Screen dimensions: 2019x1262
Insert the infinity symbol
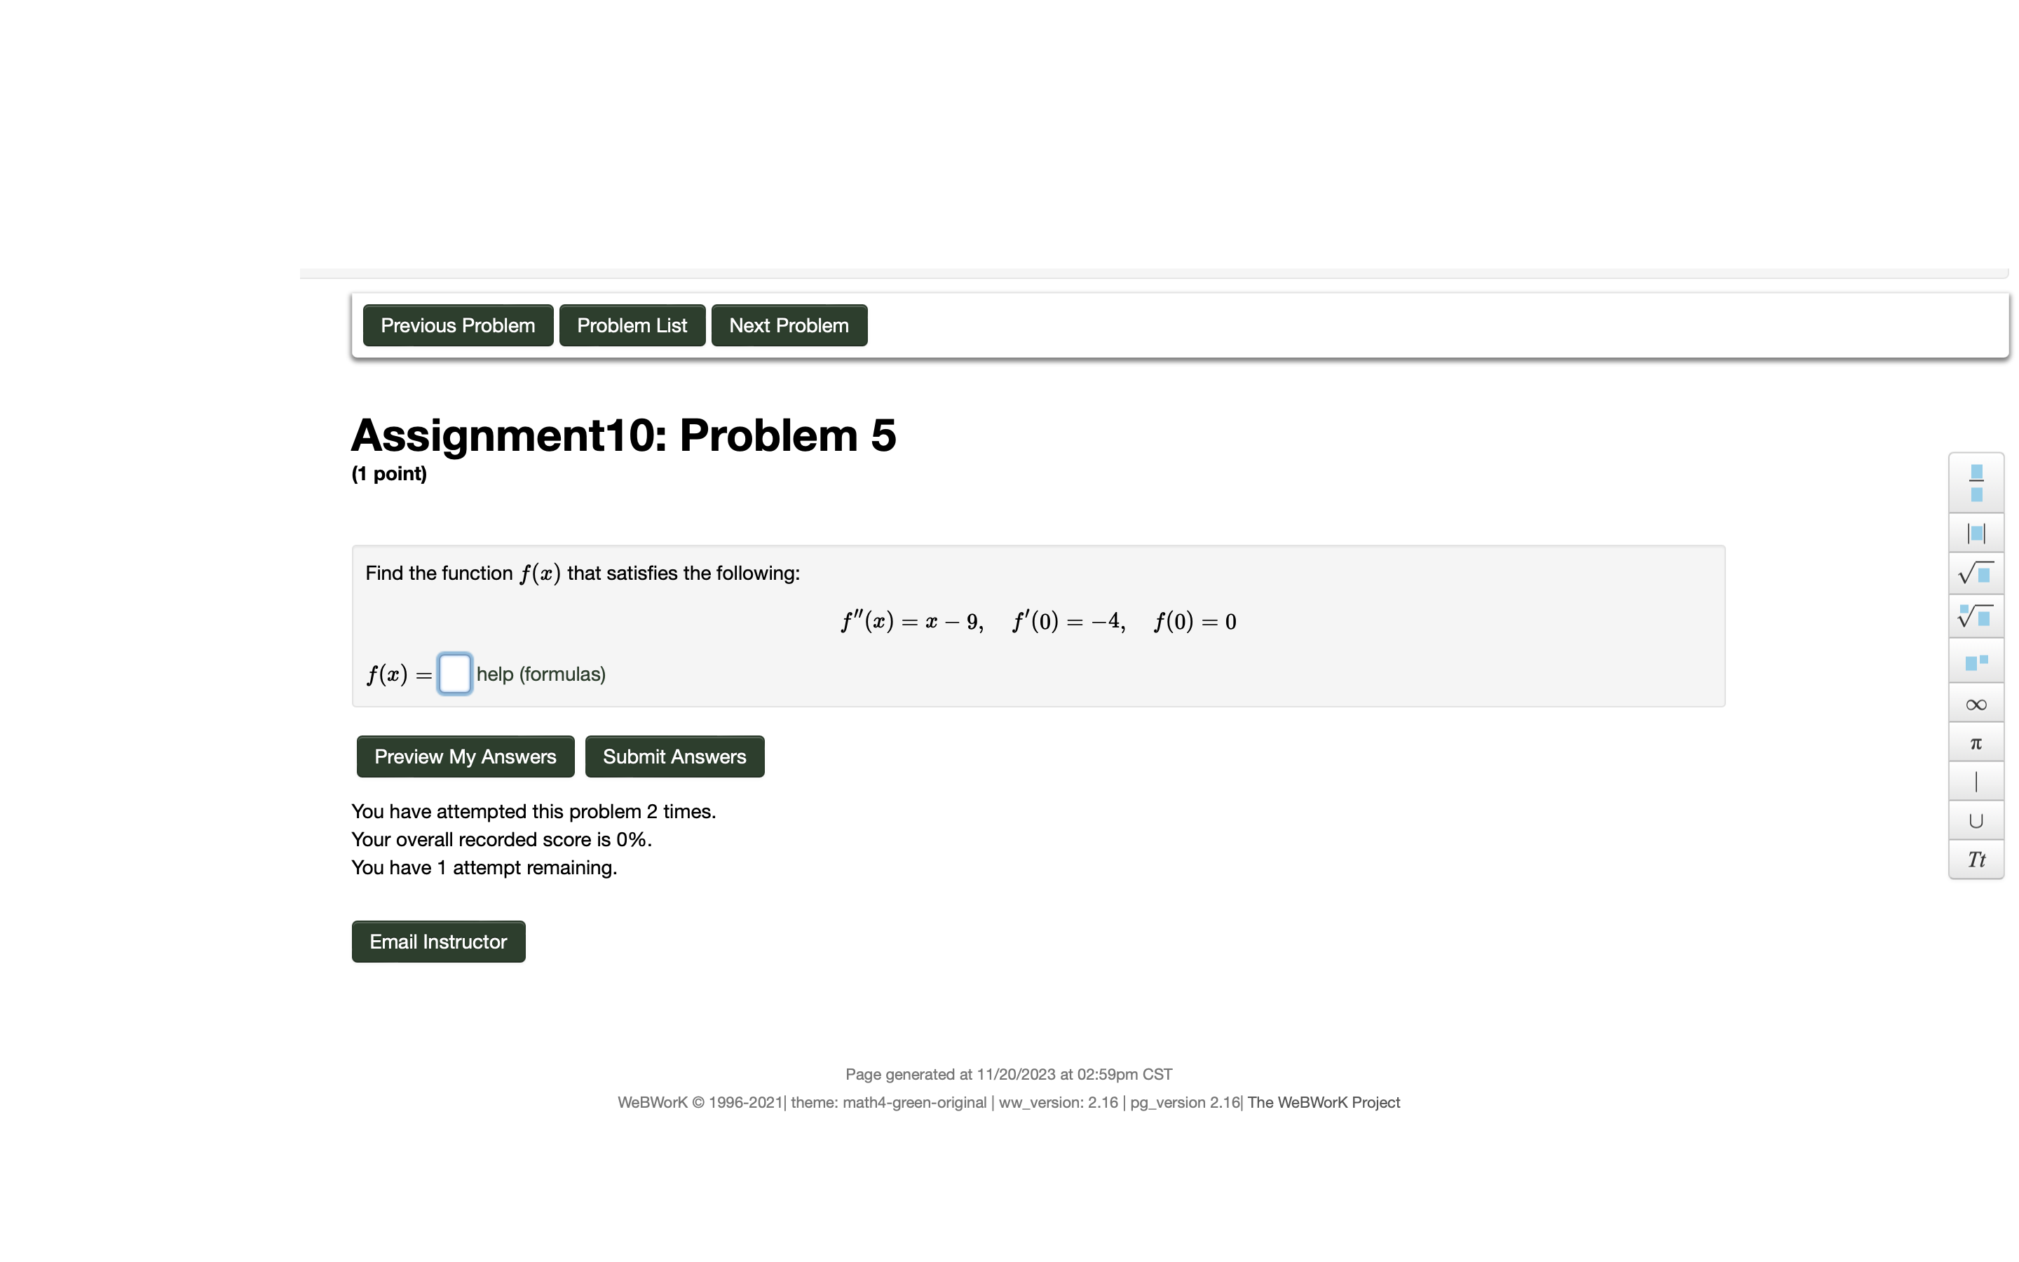point(1975,704)
